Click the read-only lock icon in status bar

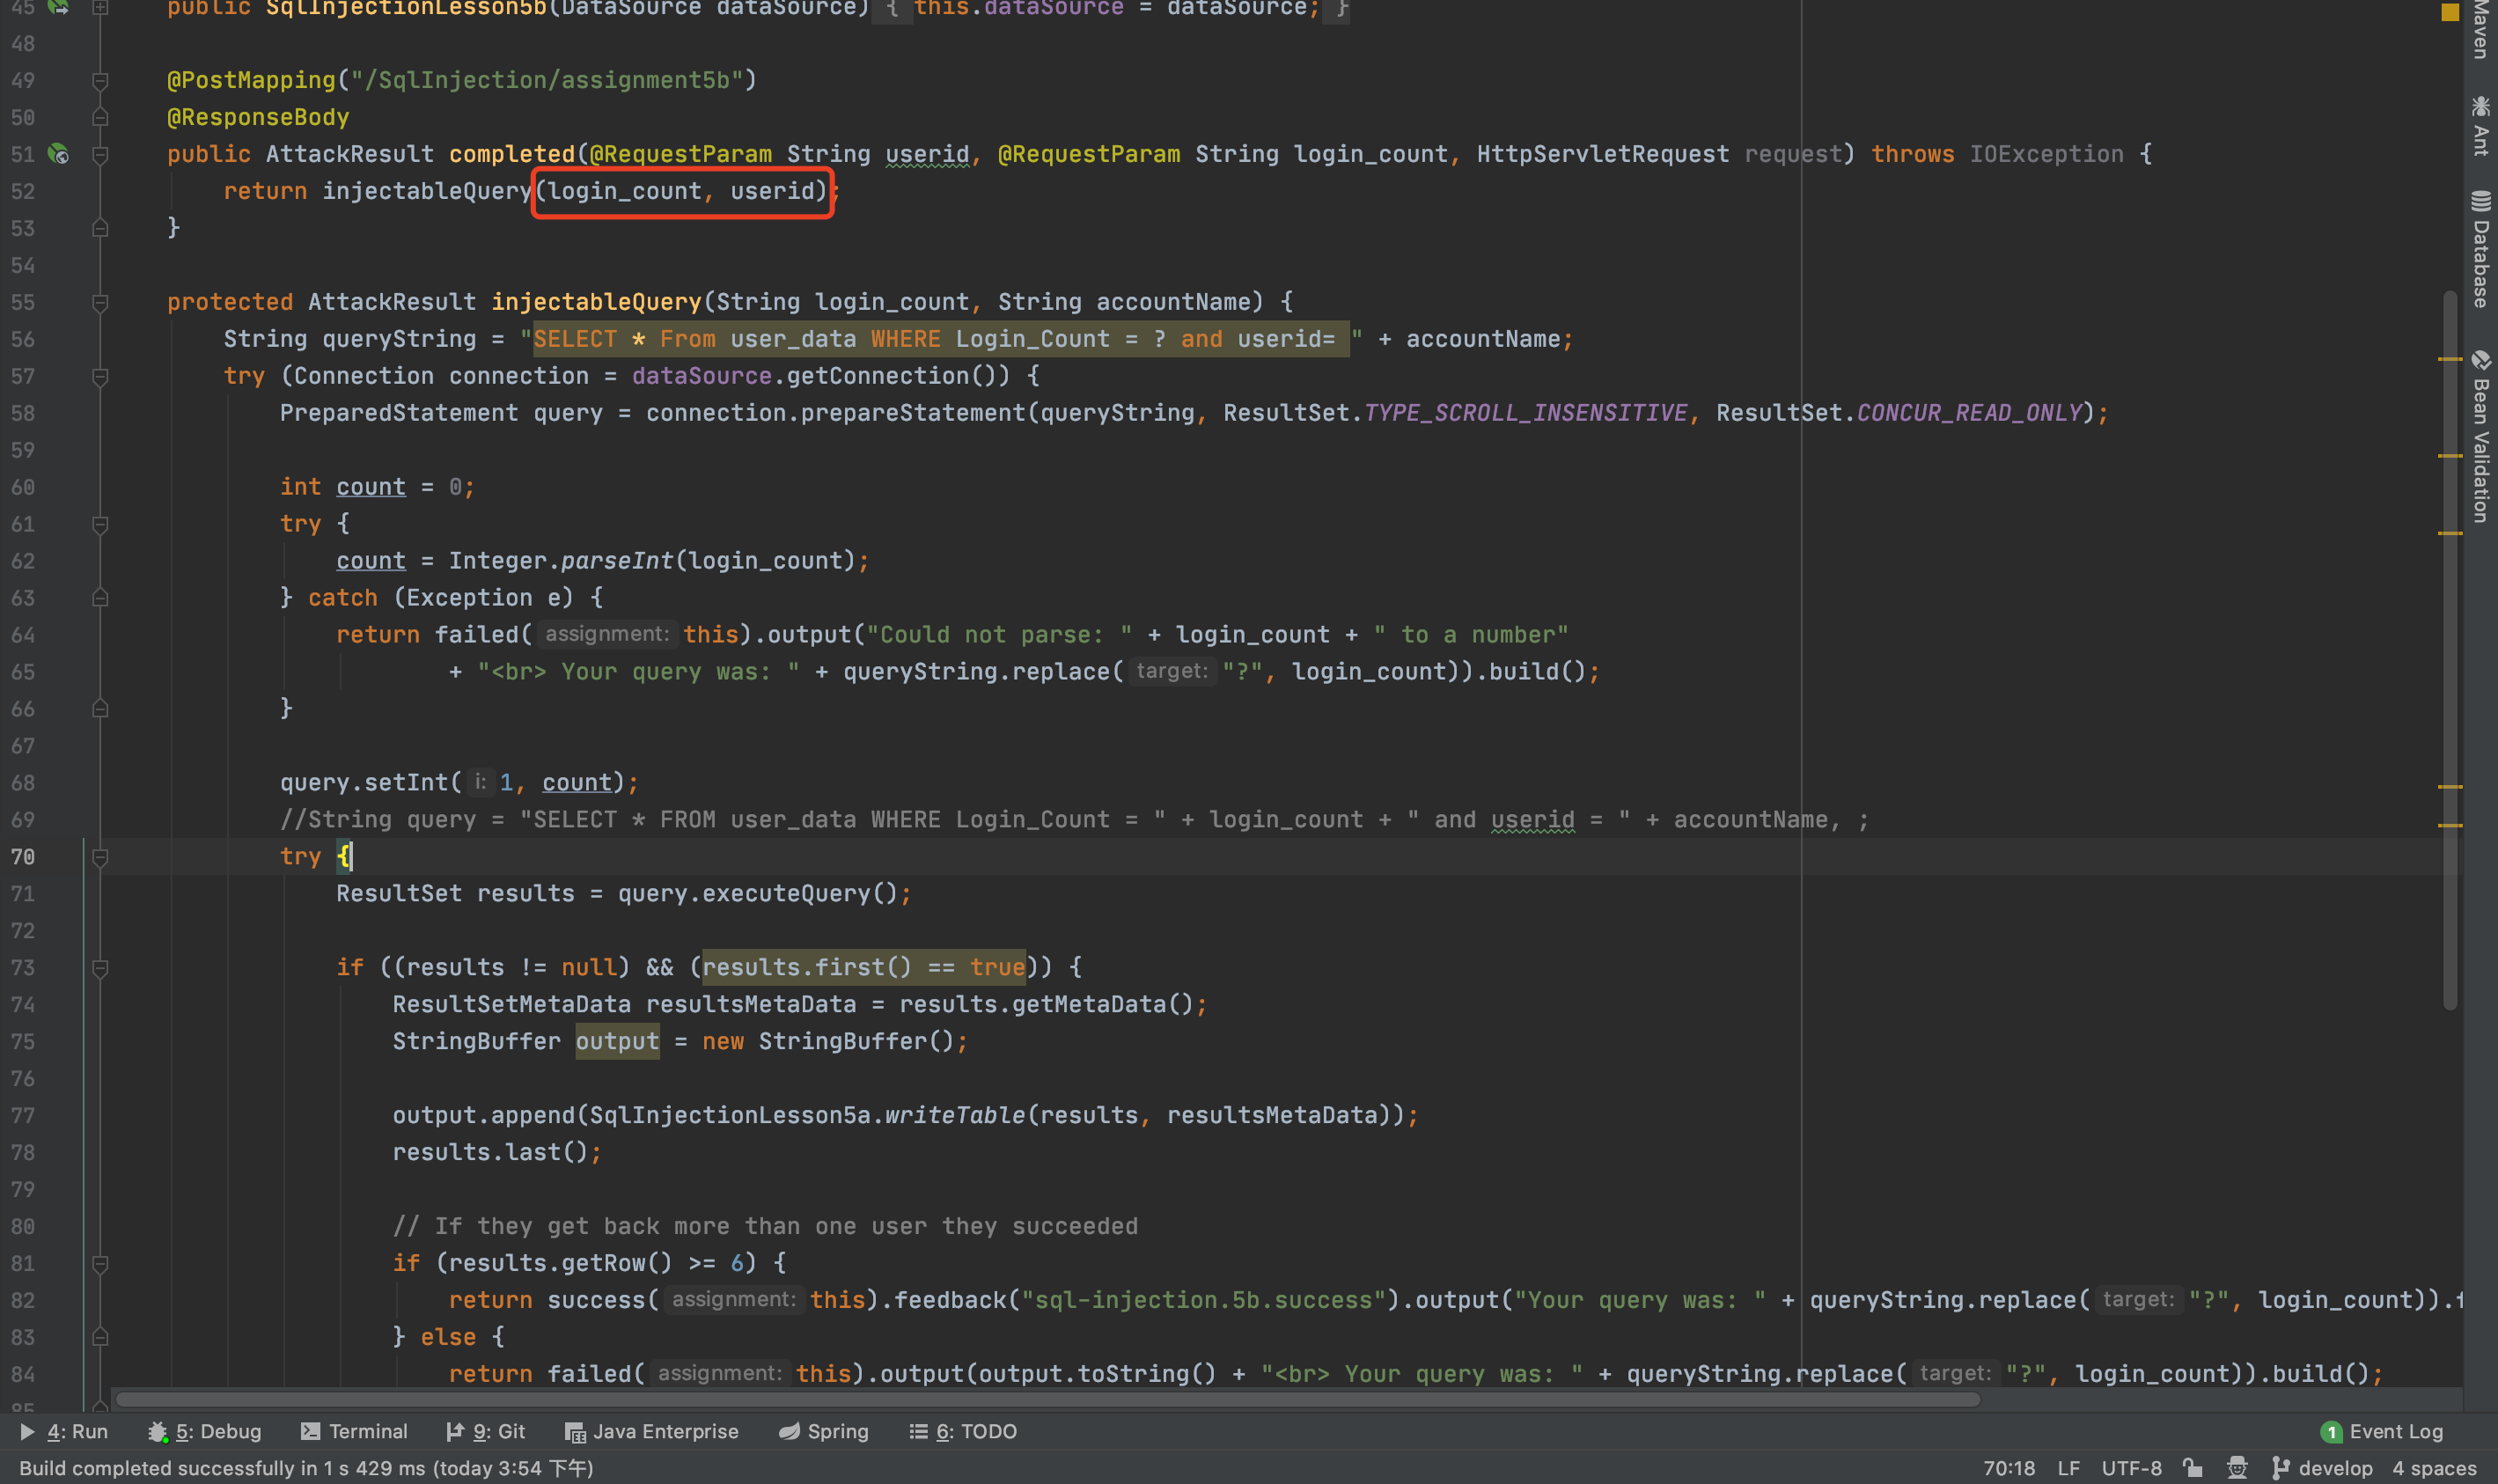click(2192, 1468)
